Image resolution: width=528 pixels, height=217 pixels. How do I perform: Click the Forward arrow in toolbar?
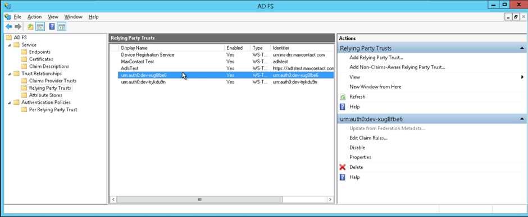(18, 26)
